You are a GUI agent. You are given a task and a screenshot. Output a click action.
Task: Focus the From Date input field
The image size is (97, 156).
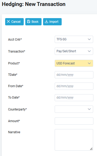(x=74, y=86)
